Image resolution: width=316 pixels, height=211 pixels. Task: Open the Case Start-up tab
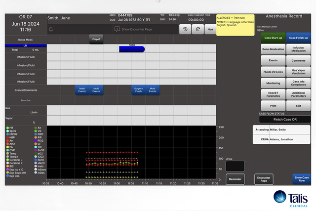pyautogui.click(x=273, y=38)
